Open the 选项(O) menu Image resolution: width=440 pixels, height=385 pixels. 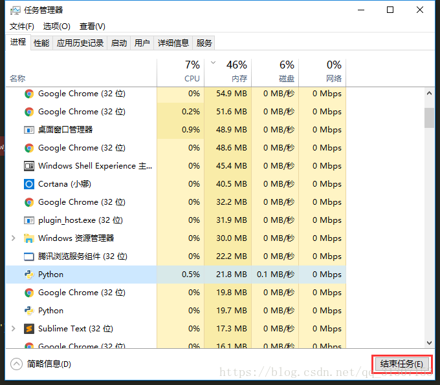click(56, 26)
